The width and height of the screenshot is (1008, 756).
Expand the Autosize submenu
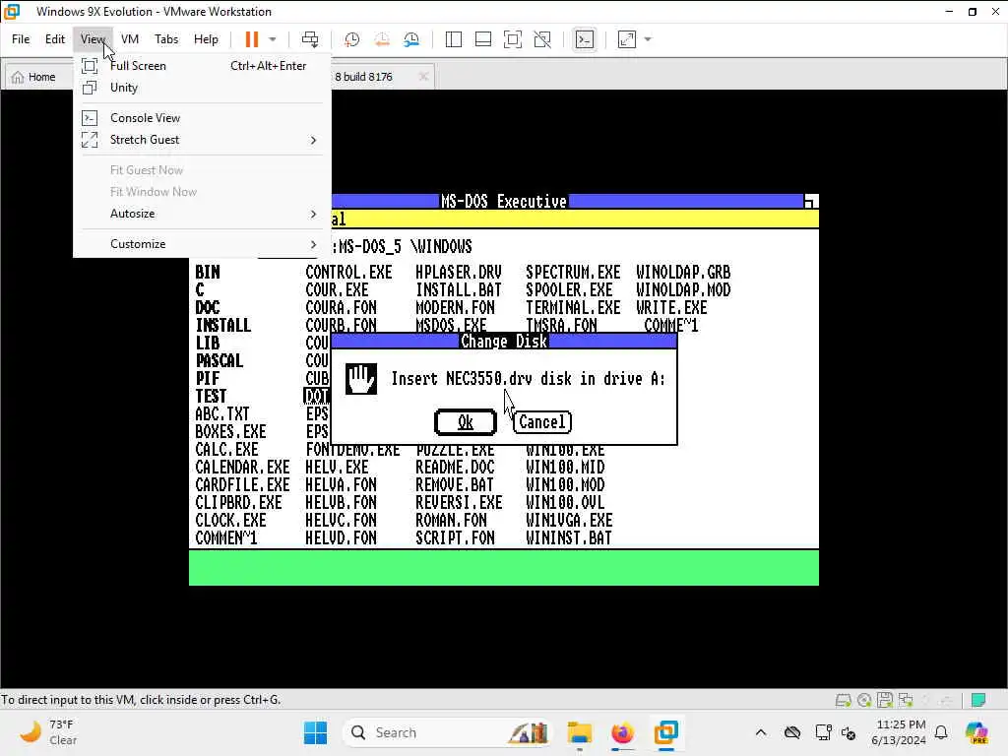pos(203,214)
